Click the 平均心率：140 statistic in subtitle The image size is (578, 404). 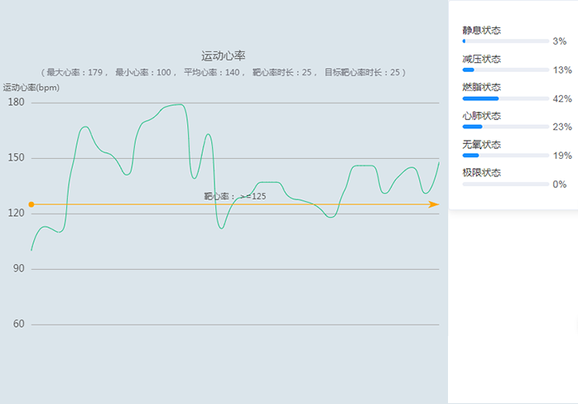214,73
